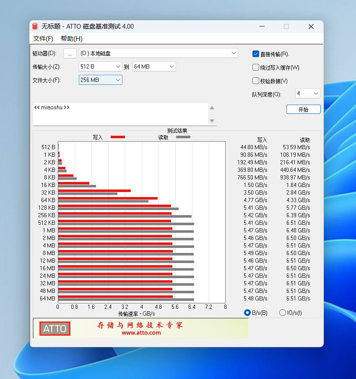Click the red 写入 legend swatch
Image resolution: width=356 pixels, height=379 pixels.
(118, 137)
